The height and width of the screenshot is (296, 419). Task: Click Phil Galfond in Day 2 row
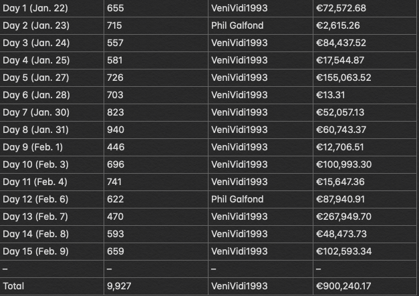click(237, 25)
